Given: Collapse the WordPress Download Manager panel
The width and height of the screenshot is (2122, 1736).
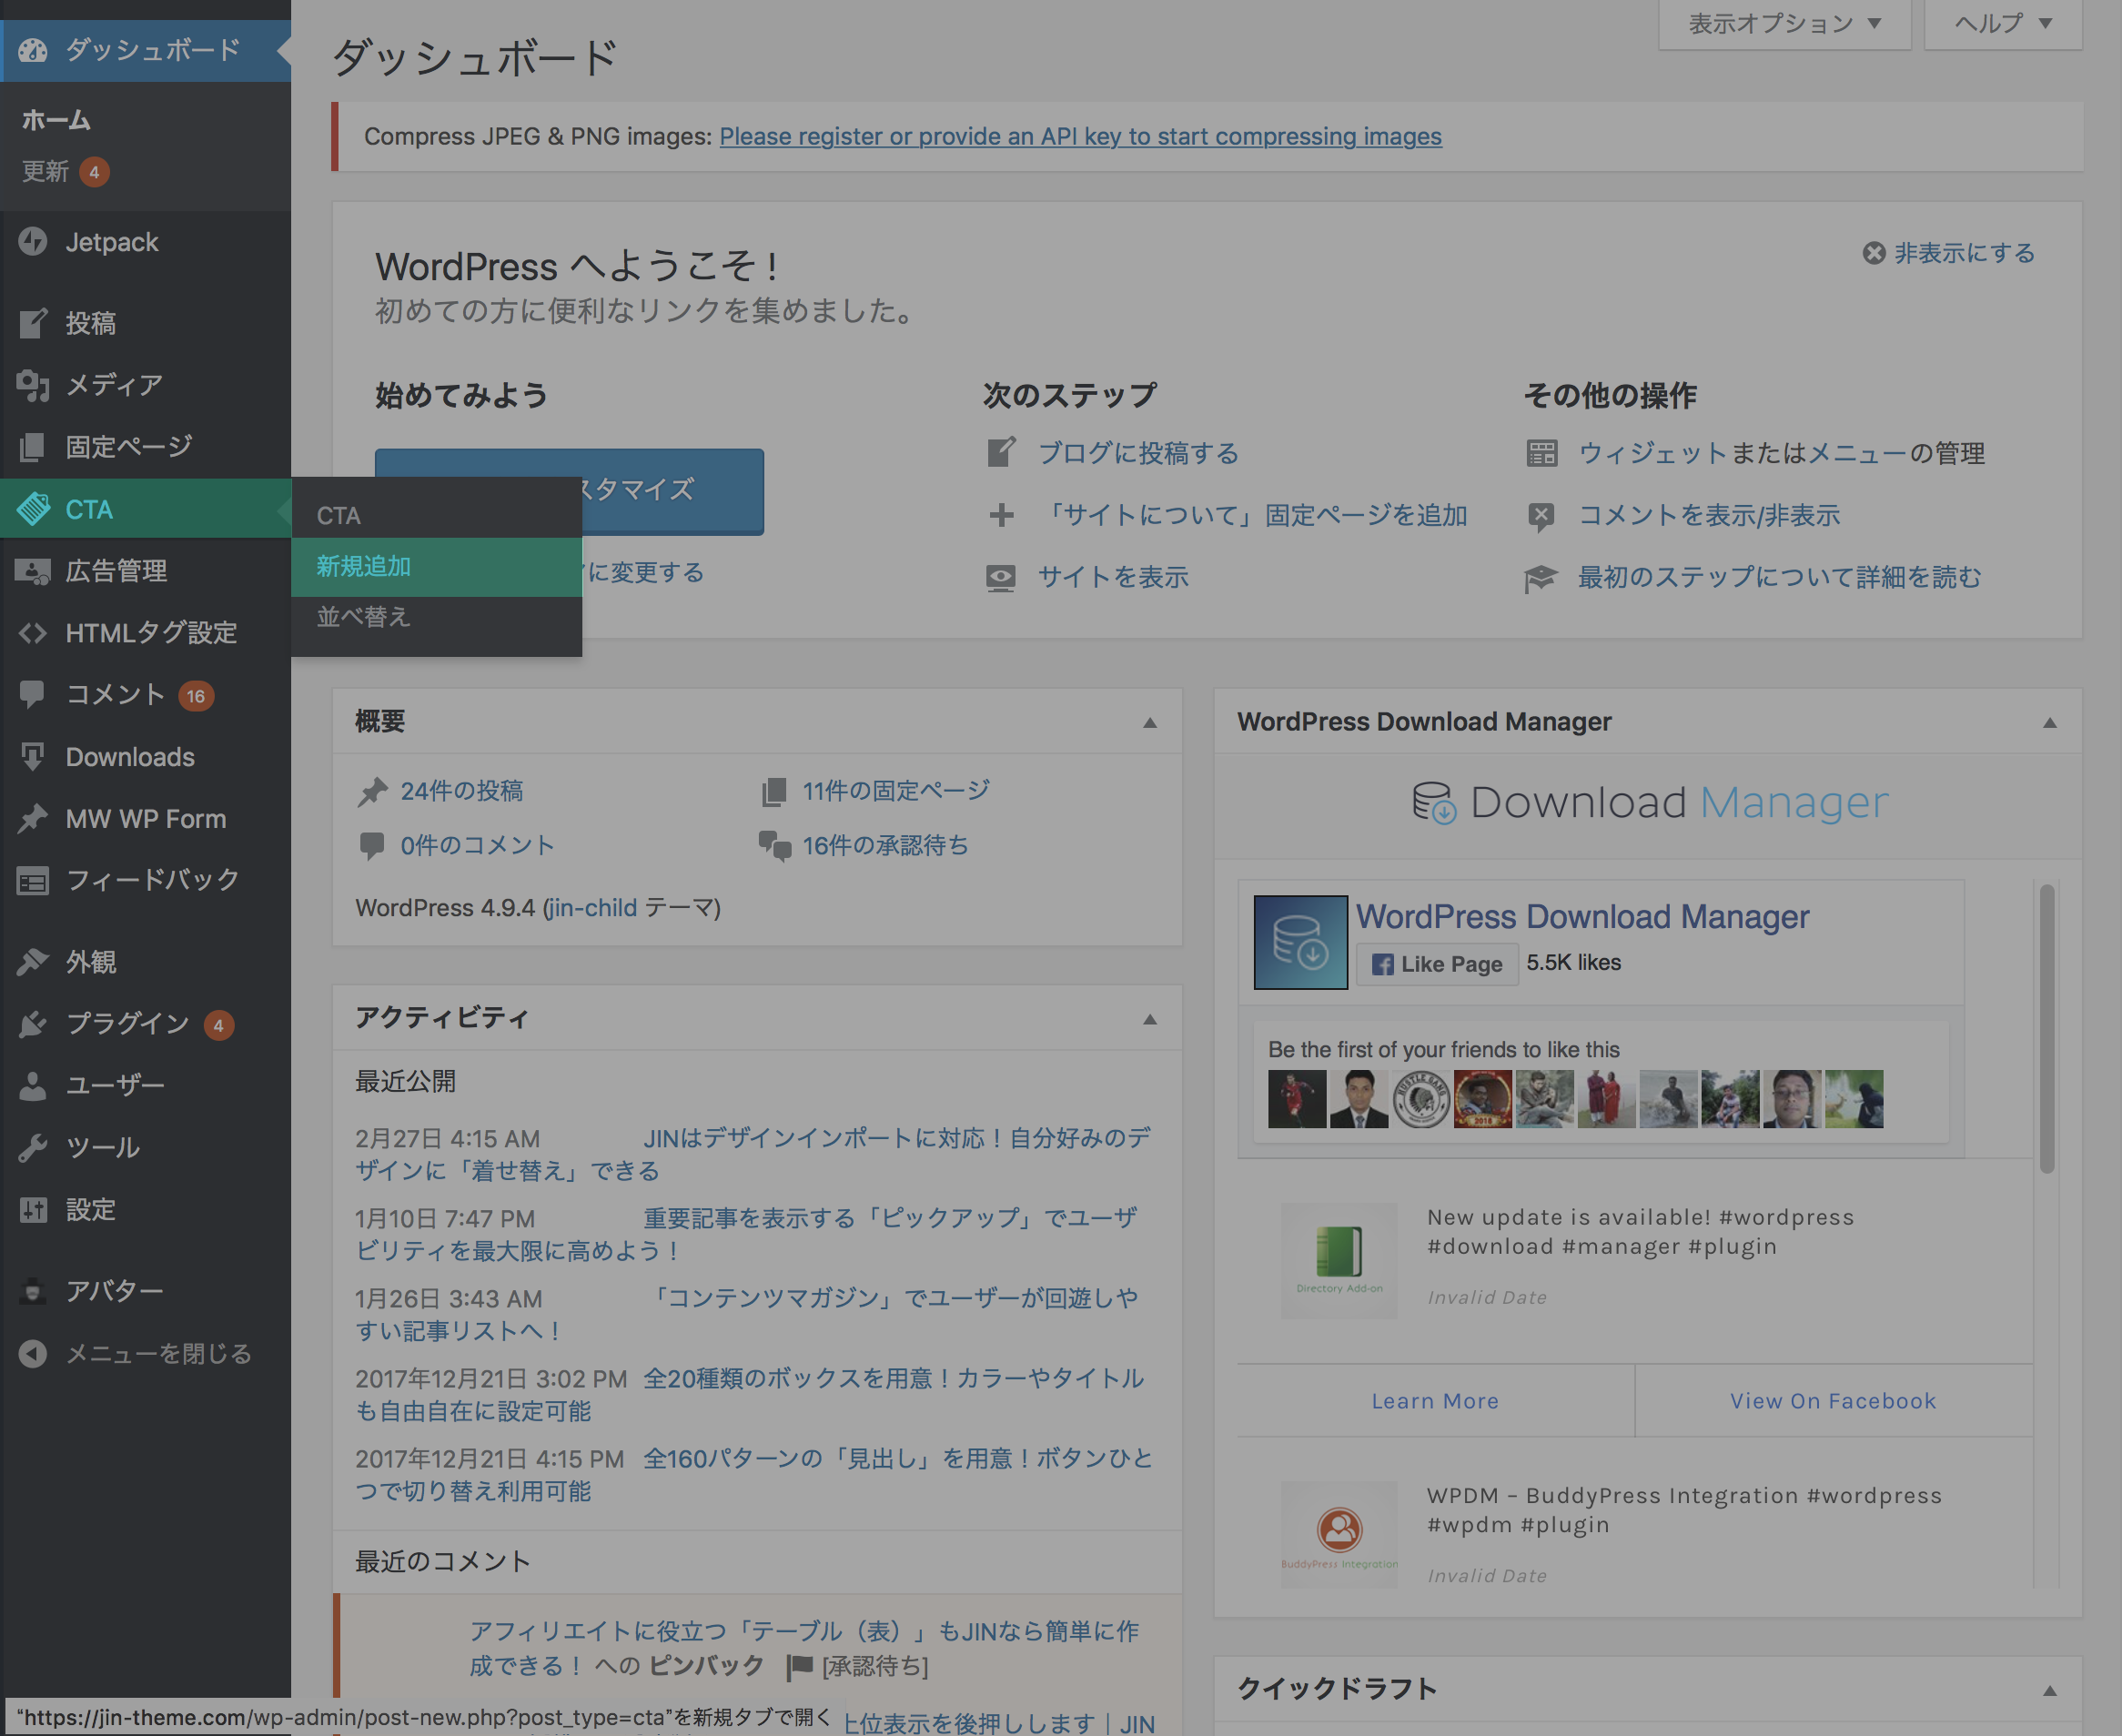Looking at the screenshot, I should [x=2050, y=722].
